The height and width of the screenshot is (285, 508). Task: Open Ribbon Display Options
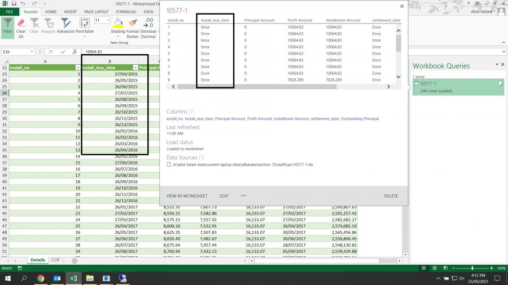pyautogui.click(x=477, y=3)
